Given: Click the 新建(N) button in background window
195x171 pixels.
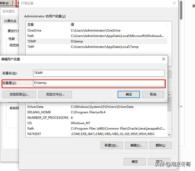Looking at the screenshot, I should 6,3.
